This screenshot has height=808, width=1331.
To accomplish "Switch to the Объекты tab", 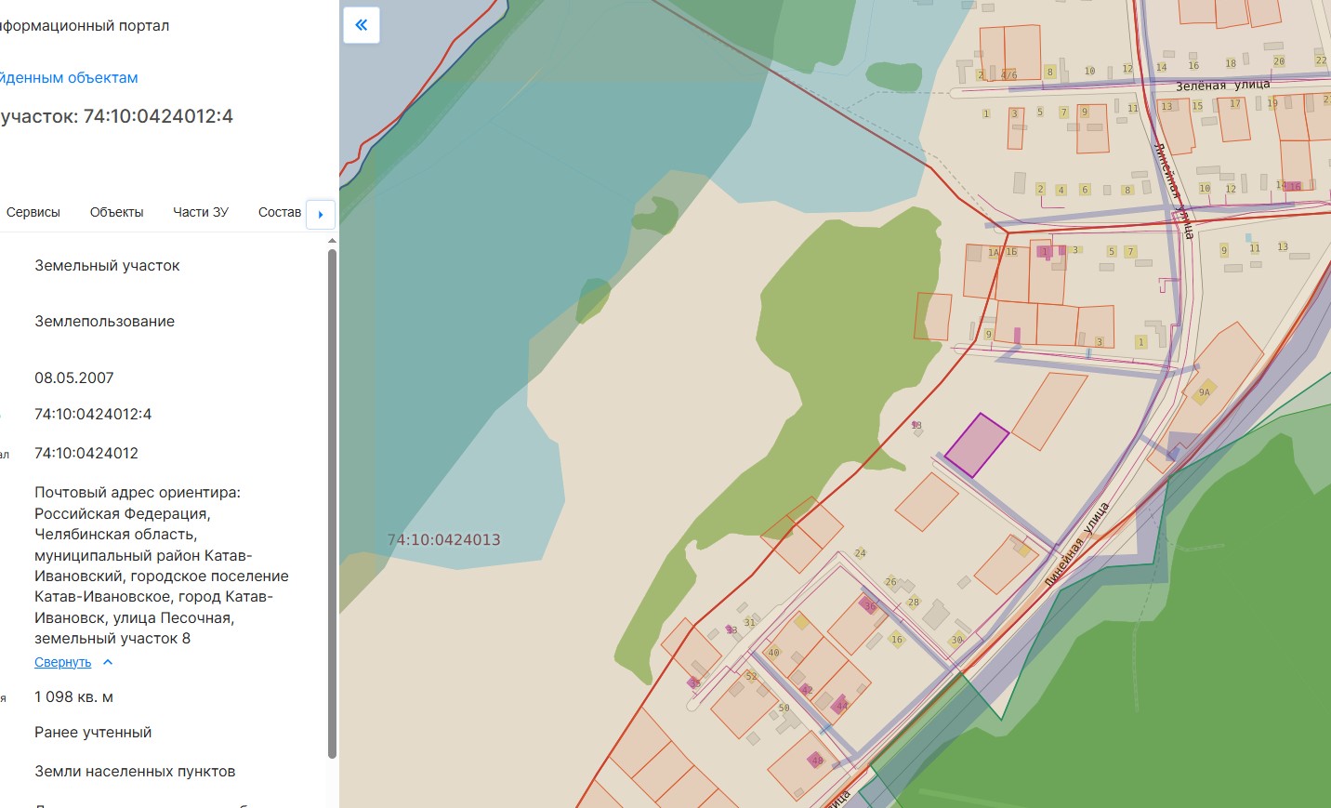I will pos(116,212).
